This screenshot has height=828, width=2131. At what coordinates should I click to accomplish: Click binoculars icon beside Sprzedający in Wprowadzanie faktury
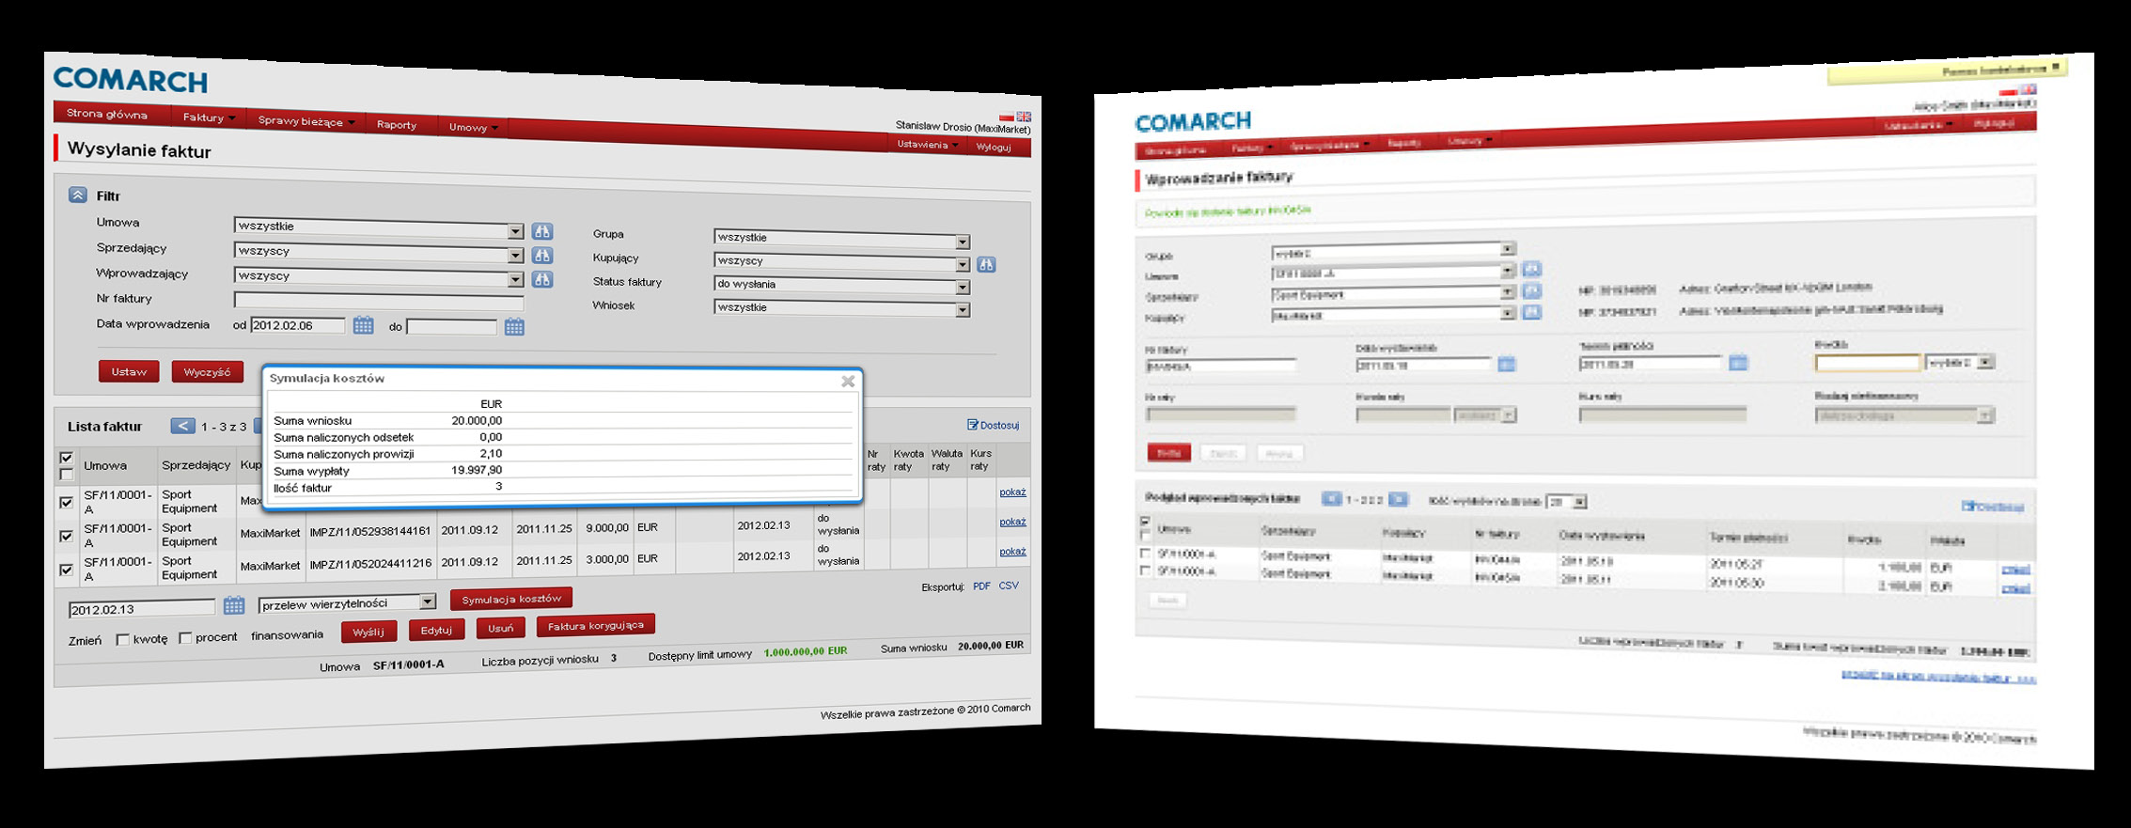[1531, 291]
